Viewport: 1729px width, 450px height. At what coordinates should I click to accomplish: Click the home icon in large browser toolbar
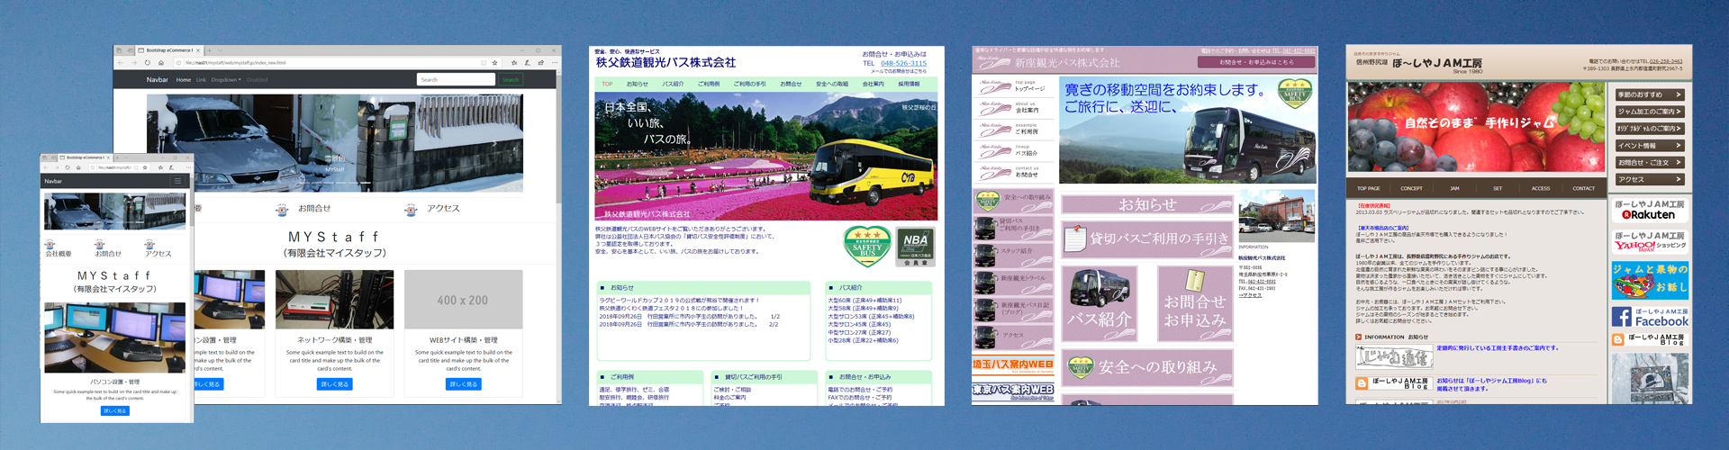point(161,63)
